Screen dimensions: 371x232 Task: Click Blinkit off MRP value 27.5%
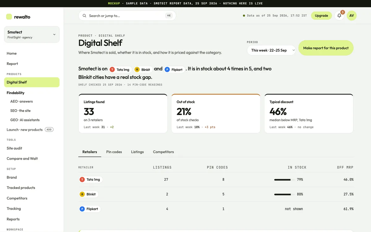(x=348, y=194)
